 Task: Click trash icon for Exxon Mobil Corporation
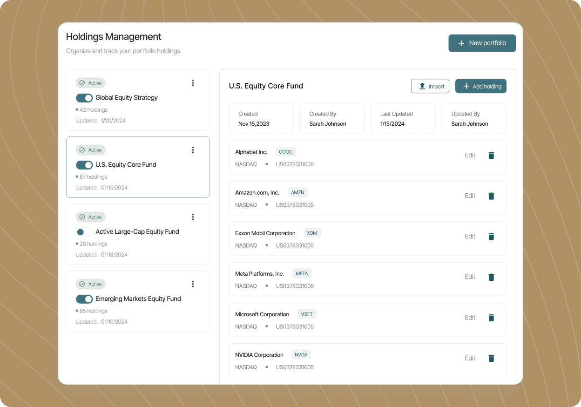click(491, 237)
